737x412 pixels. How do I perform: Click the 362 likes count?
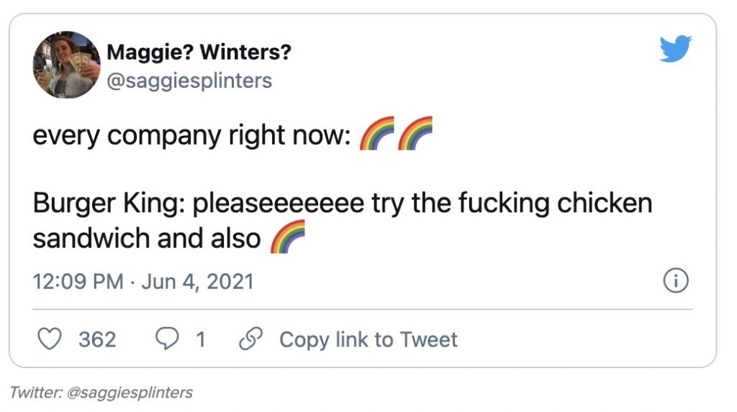point(97,339)
